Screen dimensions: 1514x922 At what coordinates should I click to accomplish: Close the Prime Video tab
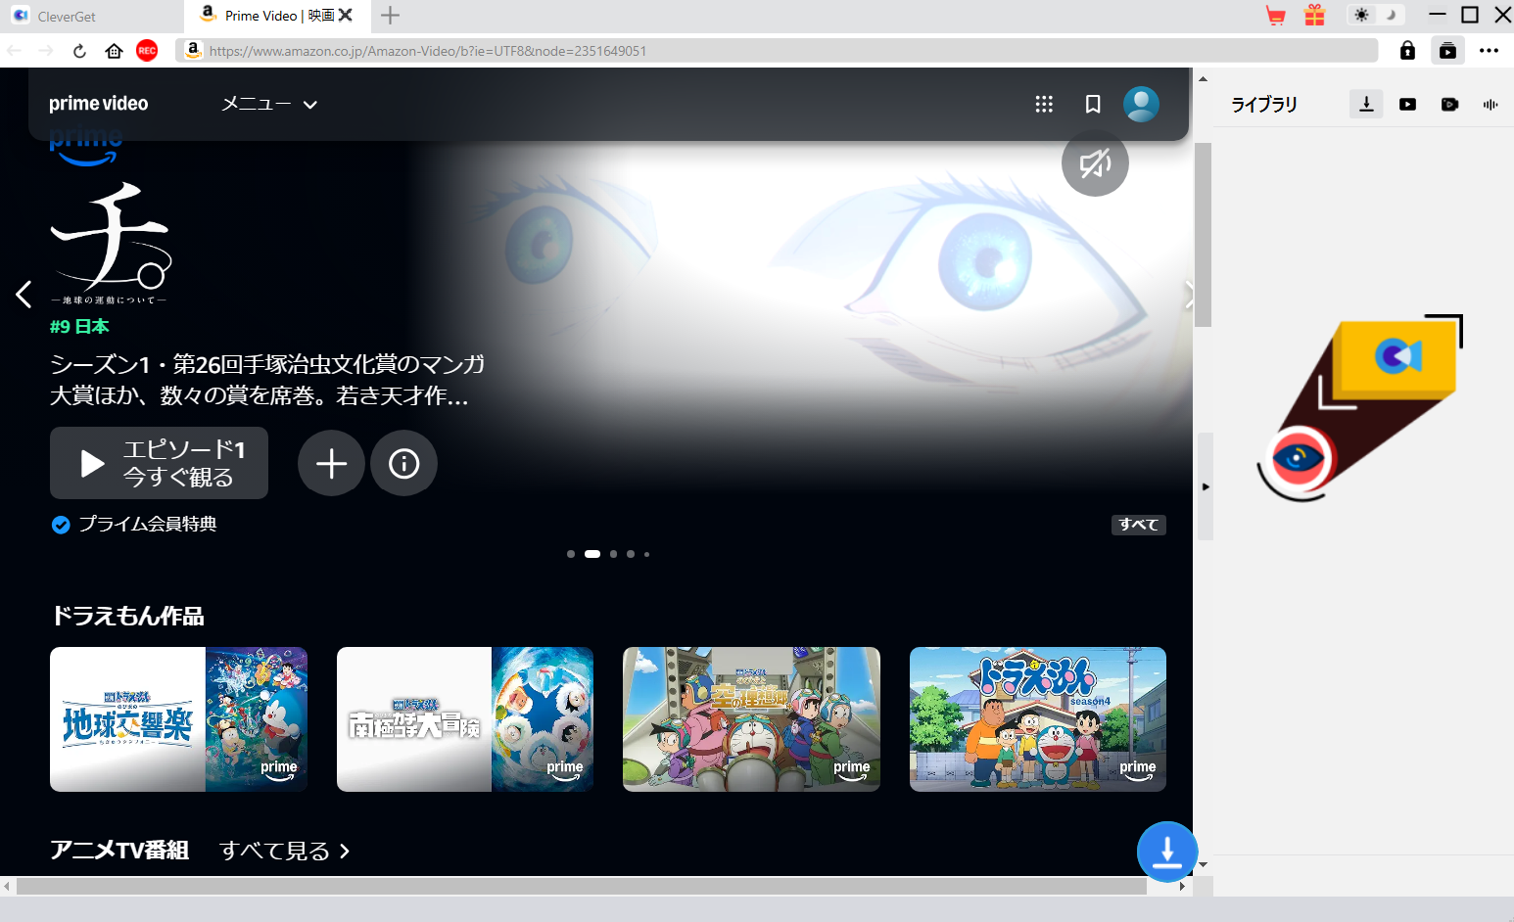[x=345, y=16]
